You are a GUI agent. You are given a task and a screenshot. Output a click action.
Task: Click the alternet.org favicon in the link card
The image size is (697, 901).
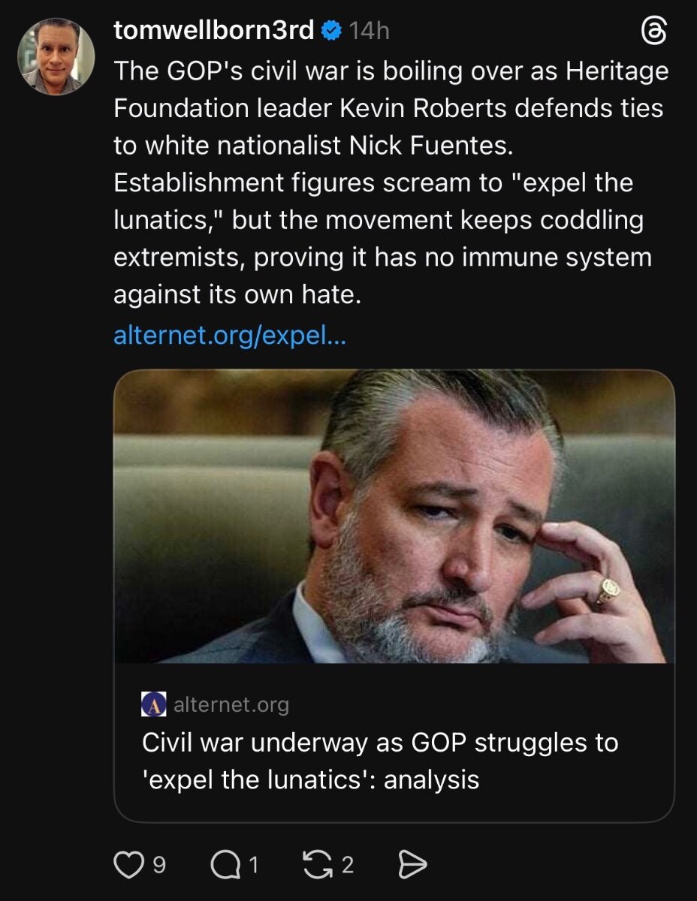click(153, 704)
